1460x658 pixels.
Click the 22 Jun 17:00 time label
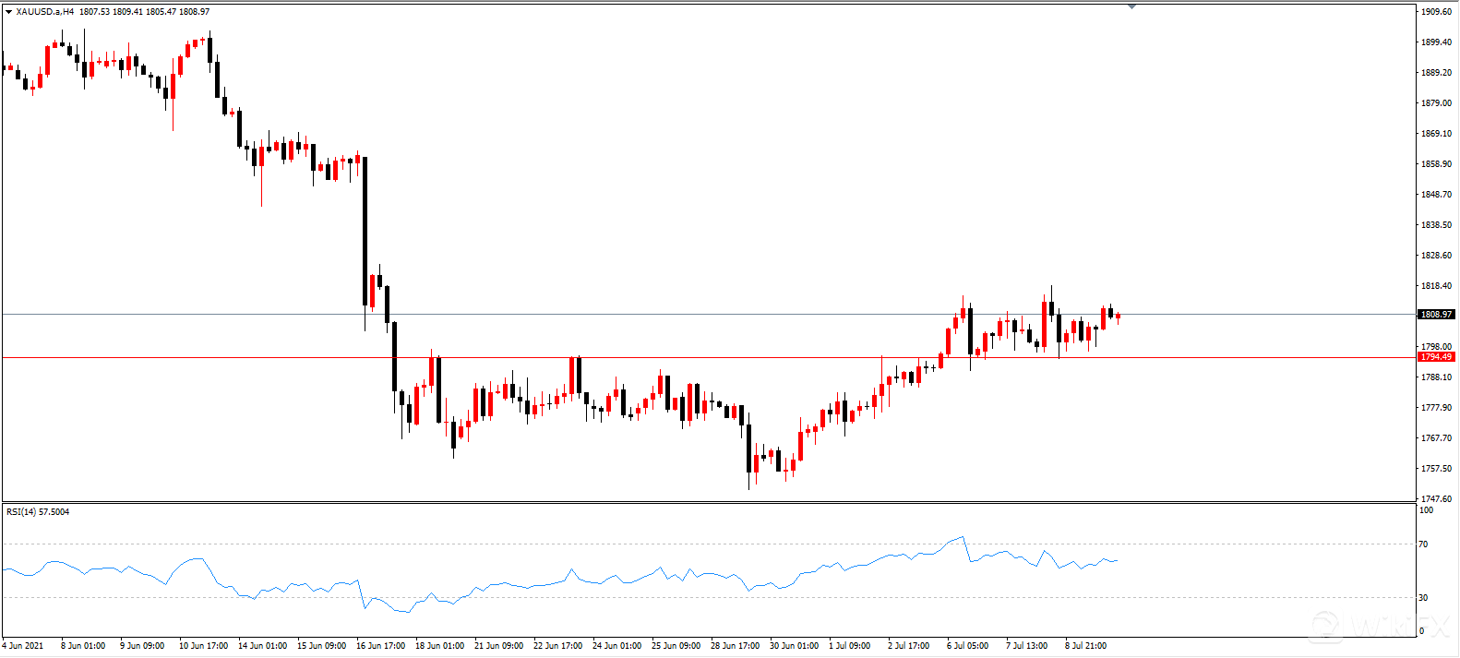(557, 646)
